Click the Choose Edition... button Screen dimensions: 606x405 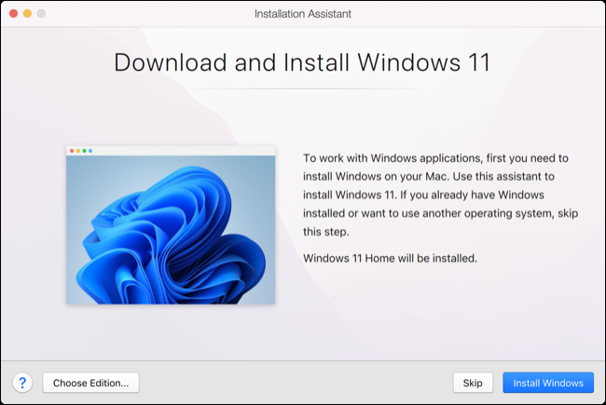click(x=90, y=383)
